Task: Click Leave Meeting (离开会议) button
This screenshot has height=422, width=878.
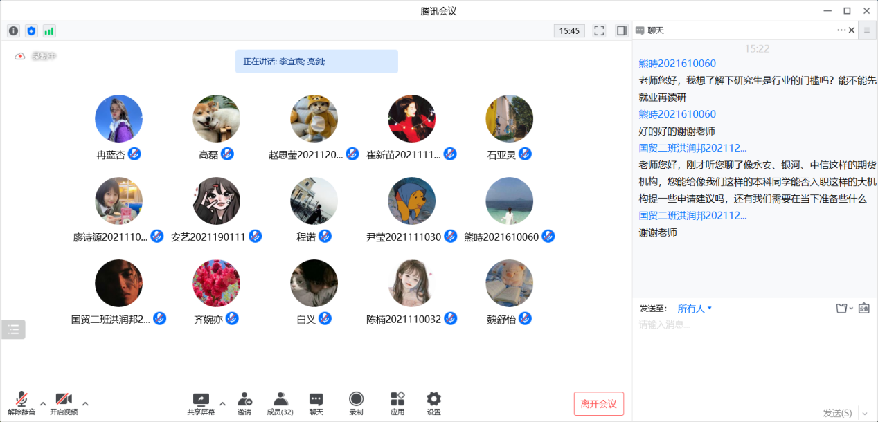Action: (598, 404)
